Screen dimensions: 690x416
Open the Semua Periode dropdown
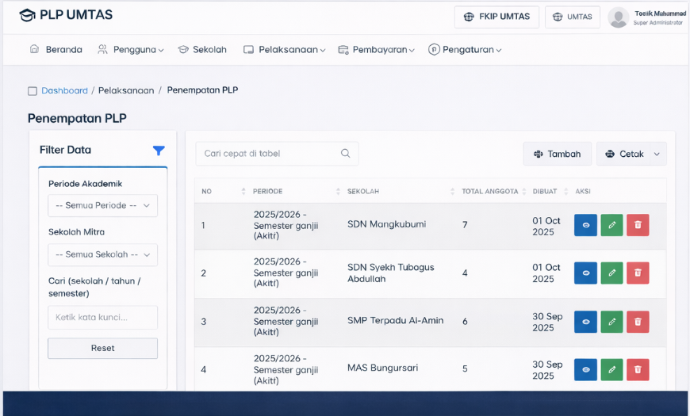coord(102,205)
